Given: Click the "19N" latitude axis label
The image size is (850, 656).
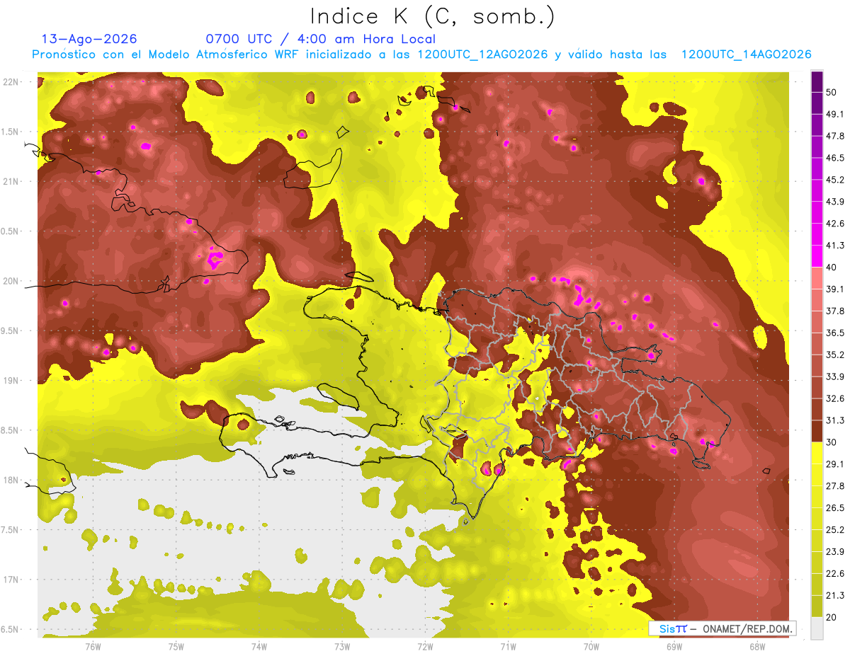Looking at the screenshot, I should tap(11, 381).
